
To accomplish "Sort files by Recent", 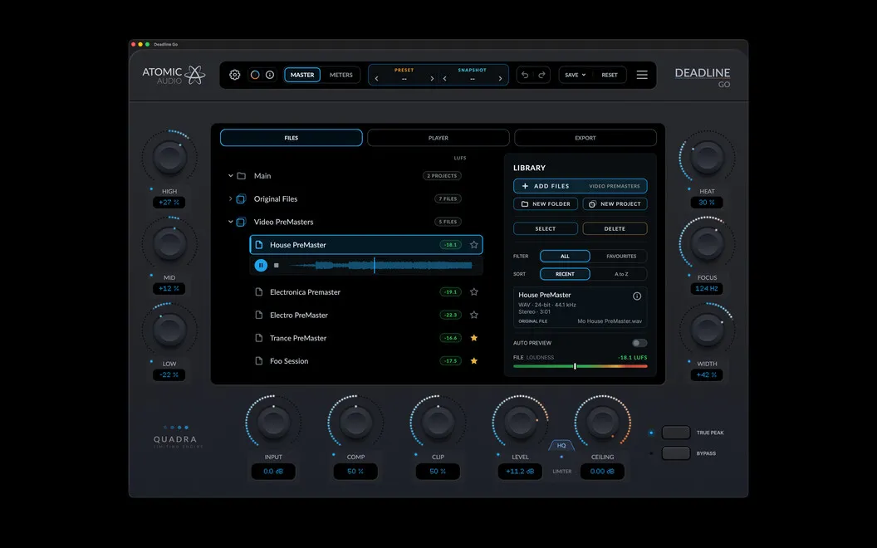I will tap(565, 274).
